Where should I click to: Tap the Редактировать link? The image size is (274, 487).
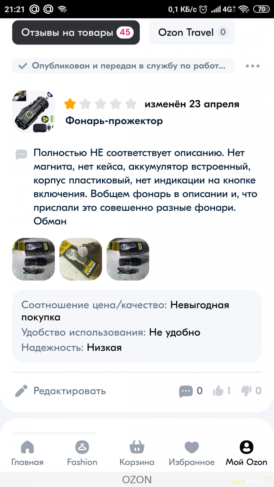click(x=70, y=391)
